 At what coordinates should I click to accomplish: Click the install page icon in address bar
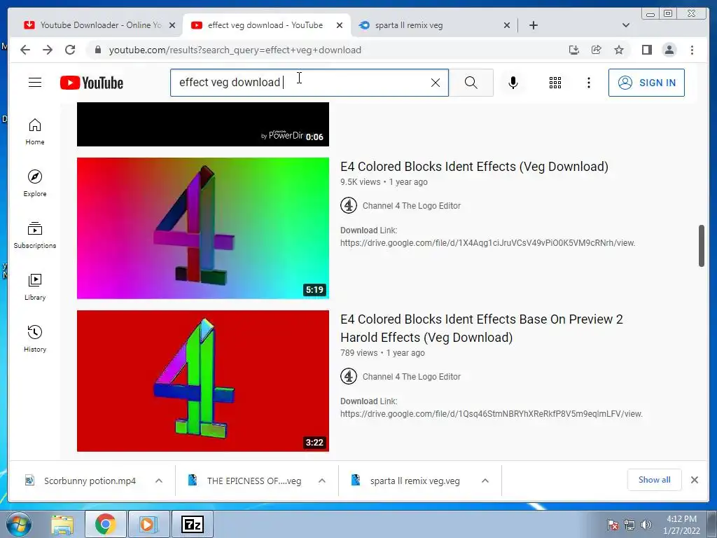point(574,50)
